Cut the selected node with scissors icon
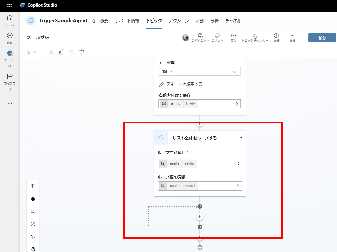The height and width of the screenshot is (252, 337). point(51,52)
